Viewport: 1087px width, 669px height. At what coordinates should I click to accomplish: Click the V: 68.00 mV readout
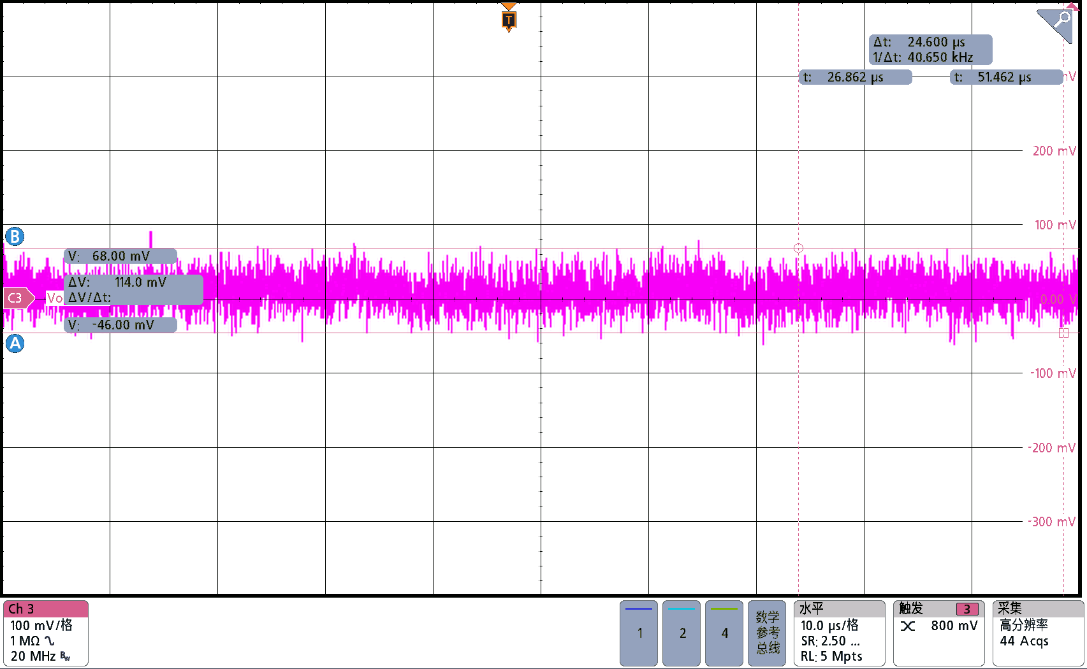pos(120,256)
